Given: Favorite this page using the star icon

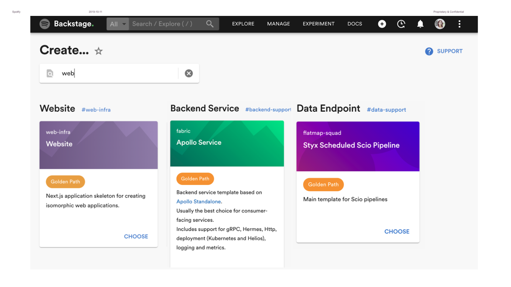Looking at the screenshot, I should (98, 50).
